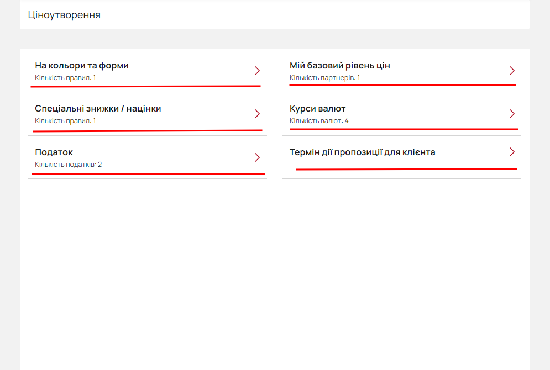
Task: Open Спеціальні знижки / націнки pricing rules
Action: (x=98, y=109)
